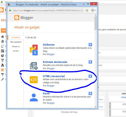126x117 pixels.
Task: Open the layout icon in Blogger sidebar
Action: 3,70
